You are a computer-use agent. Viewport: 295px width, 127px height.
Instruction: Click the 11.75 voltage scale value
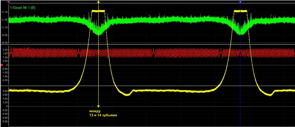pyautogui.click(x=5, y=12)
